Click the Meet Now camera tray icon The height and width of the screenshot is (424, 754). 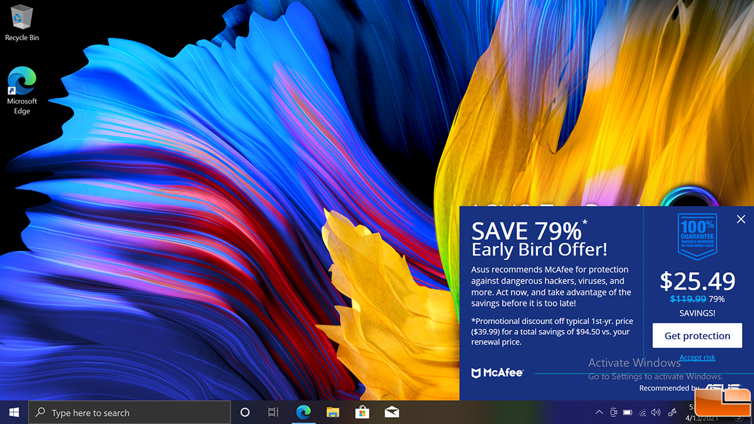[614, 413]
